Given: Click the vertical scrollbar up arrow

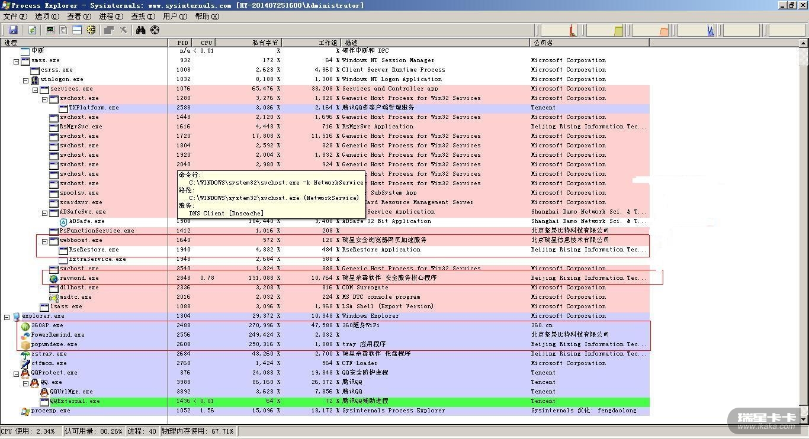Looking at the screenshot, I should point(804,43).
